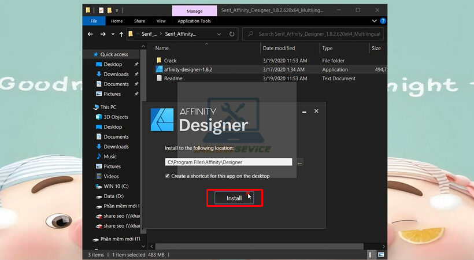Click the Serif_ parent breadcrumb segment

149,34
